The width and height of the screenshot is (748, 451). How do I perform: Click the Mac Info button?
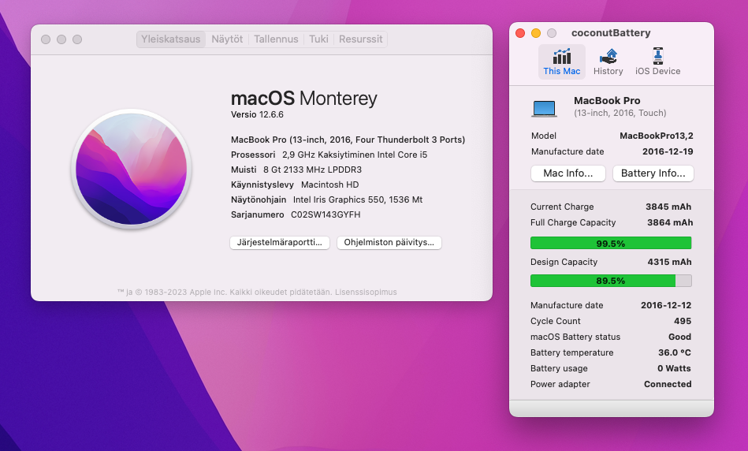(x=568, y=173)
